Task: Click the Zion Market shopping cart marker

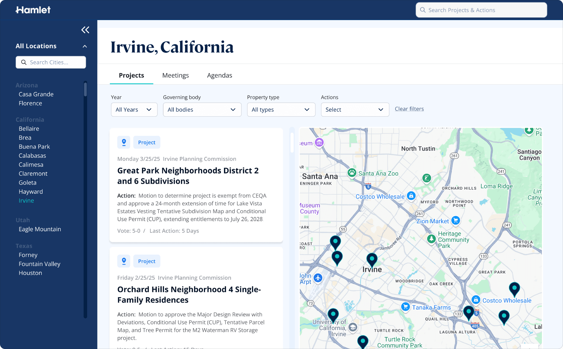Action: 456,220
